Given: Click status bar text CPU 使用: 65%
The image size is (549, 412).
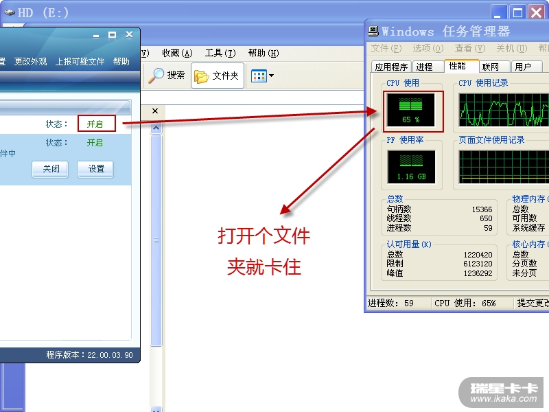Looking at the screenshot, I should [x=465, y=303].
